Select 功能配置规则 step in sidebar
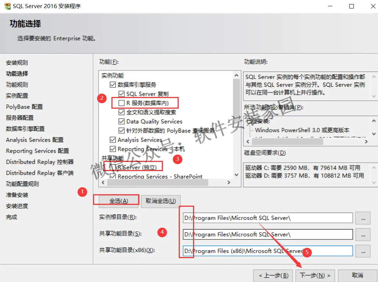 point(22,184)
